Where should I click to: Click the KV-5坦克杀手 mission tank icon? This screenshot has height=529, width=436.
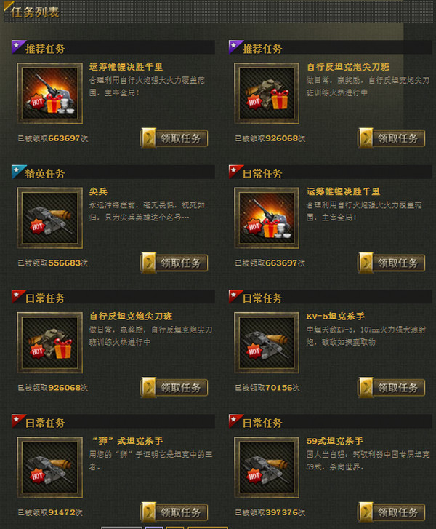267,343
